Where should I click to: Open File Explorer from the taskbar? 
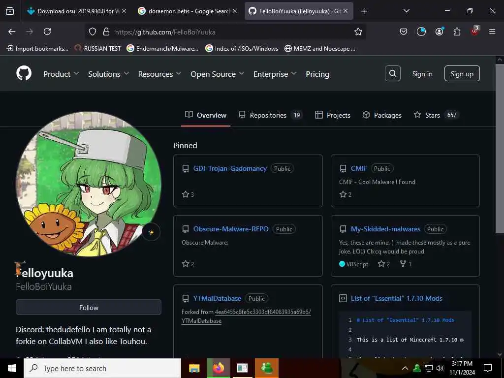[x=194, y=368]
